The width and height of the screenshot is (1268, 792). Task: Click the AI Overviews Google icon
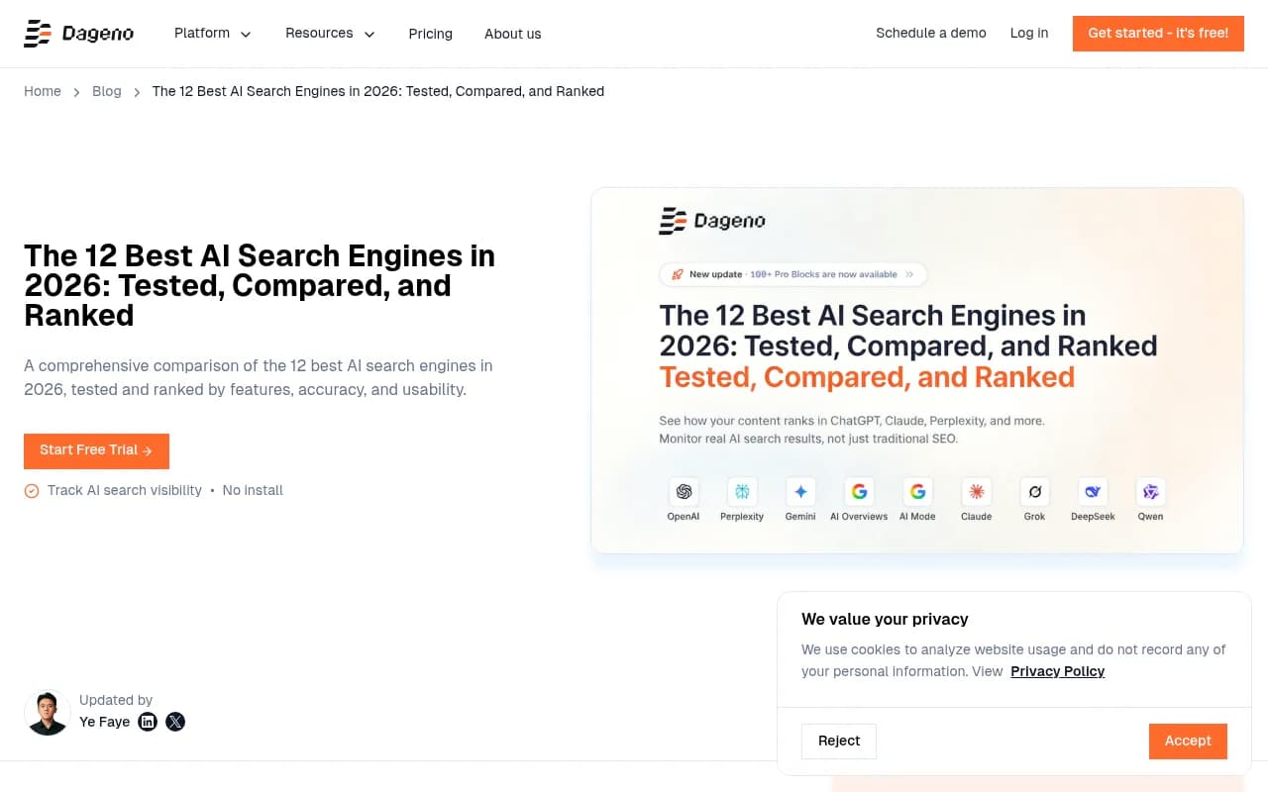point(859,492)
